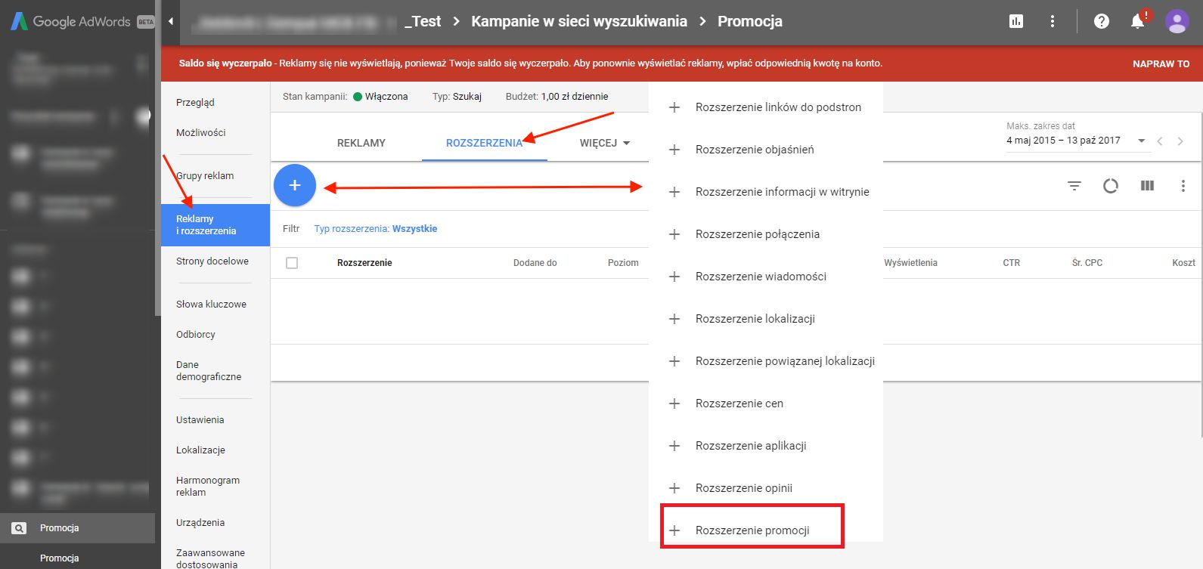
Task: Collapse the left navigation panel arrow
Action: [171, 21]
